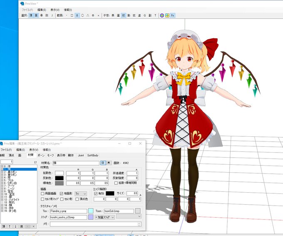Image resolution: width=283 pixels, height=236 pixels.
Task: Toggle the Fx effect button
Action: (x=173, y=15)
